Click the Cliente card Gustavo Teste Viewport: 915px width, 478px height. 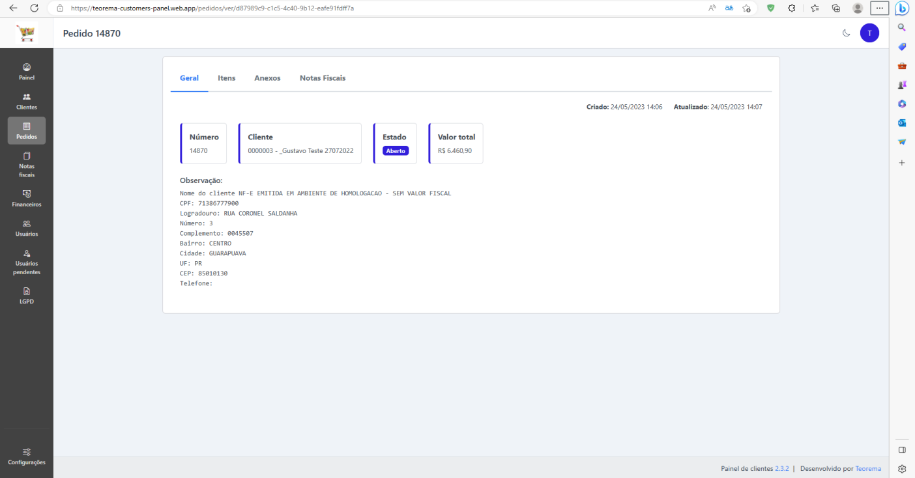pyautogui.click(x=300, y=143)
